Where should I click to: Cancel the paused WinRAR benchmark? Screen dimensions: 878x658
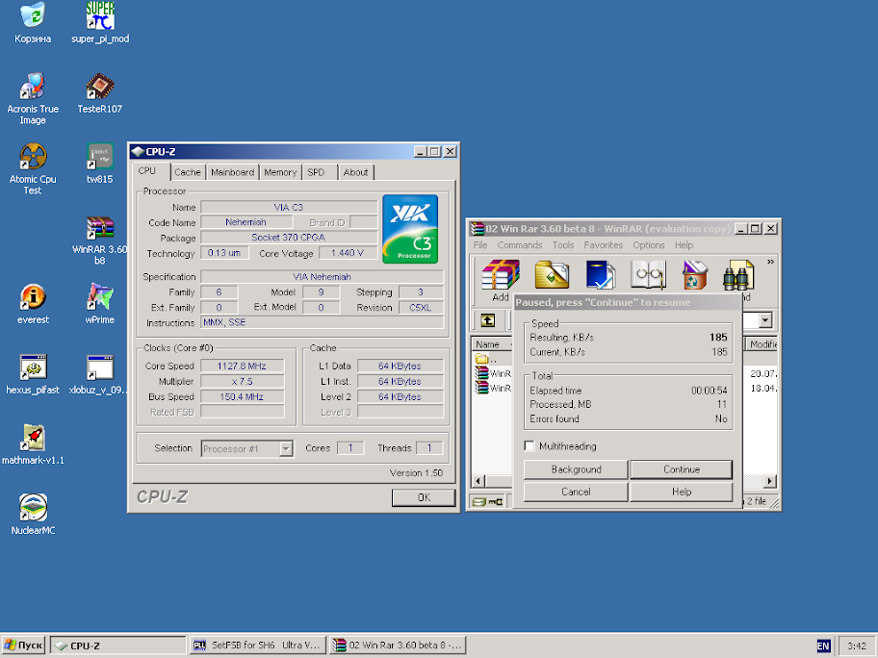click(576, 492)
